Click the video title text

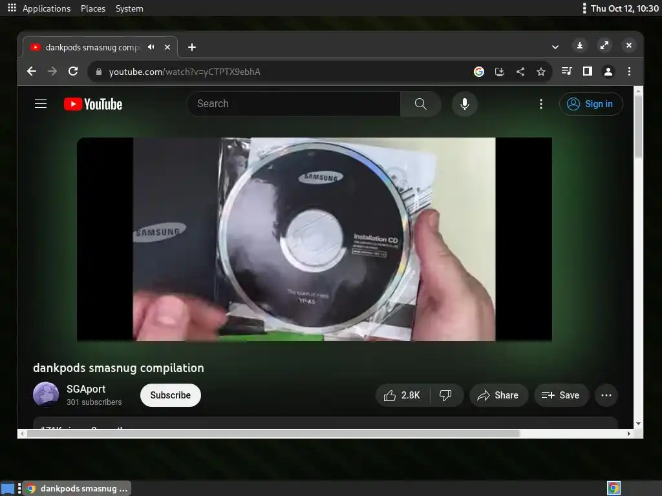click(119, 367)
